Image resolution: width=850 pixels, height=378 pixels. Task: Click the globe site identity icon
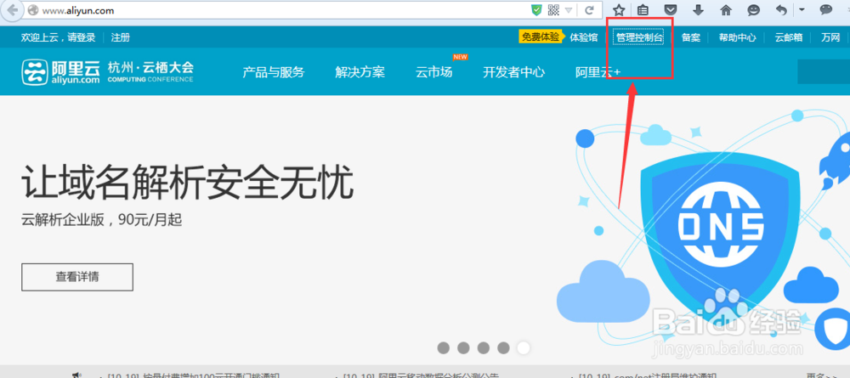[x=33, y=10]
